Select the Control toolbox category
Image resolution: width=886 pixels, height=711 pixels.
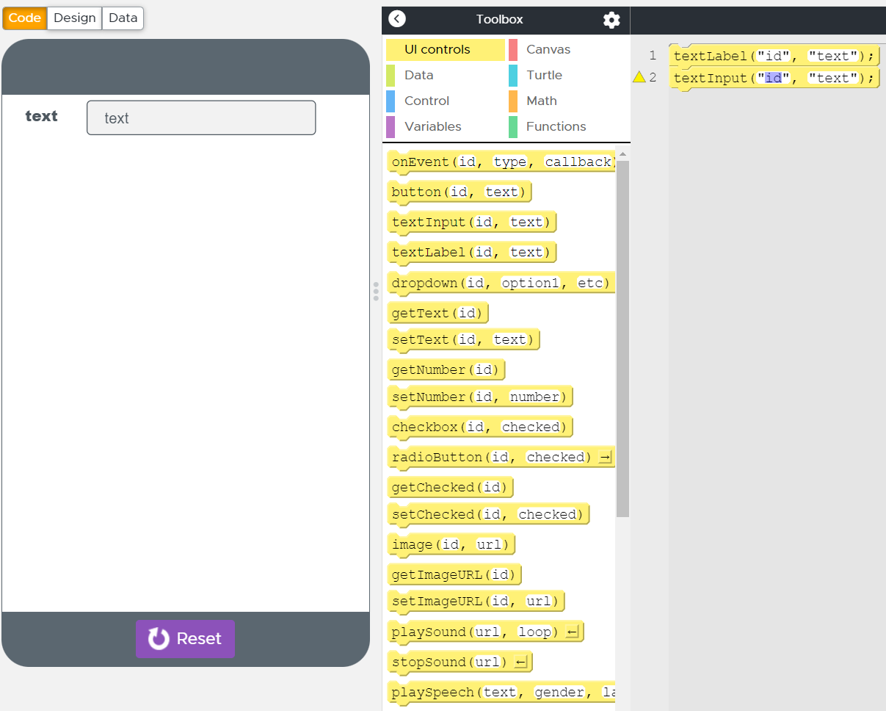446,101
